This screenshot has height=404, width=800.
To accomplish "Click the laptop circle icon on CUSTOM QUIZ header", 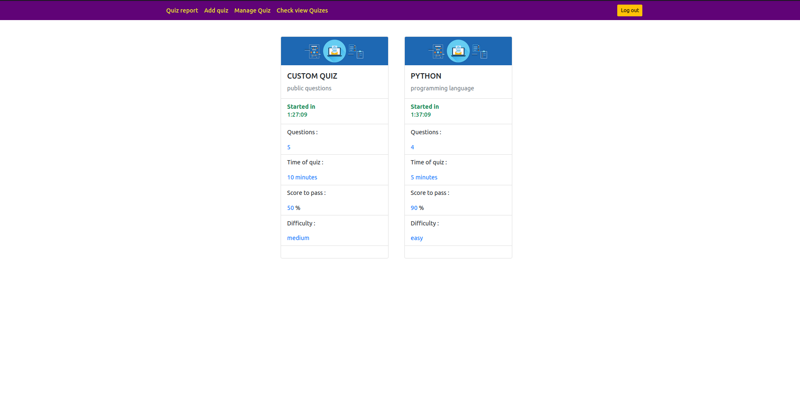I will coord(334,51).
